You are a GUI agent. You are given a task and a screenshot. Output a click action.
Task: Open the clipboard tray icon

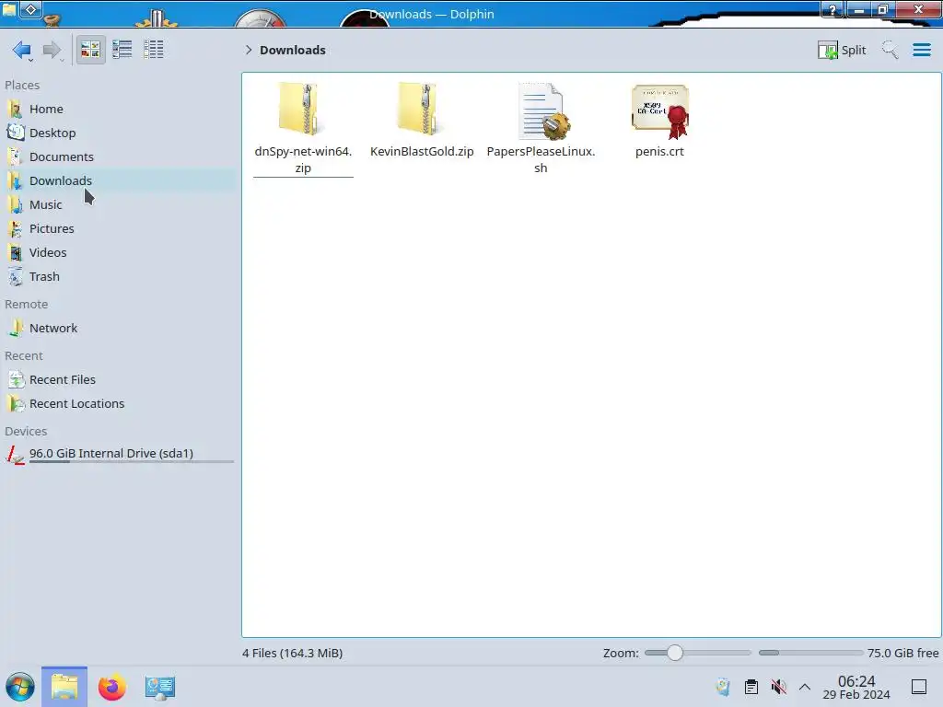click(x=751, y=687)
